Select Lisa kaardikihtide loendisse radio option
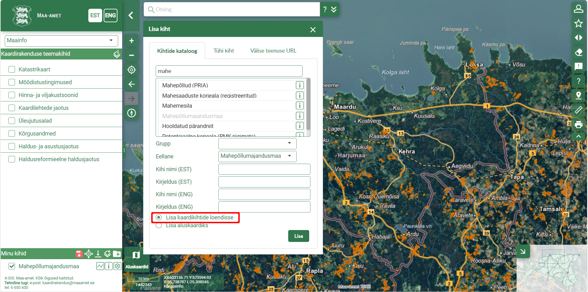Viewport: 588px width, 292px height. 159,217
